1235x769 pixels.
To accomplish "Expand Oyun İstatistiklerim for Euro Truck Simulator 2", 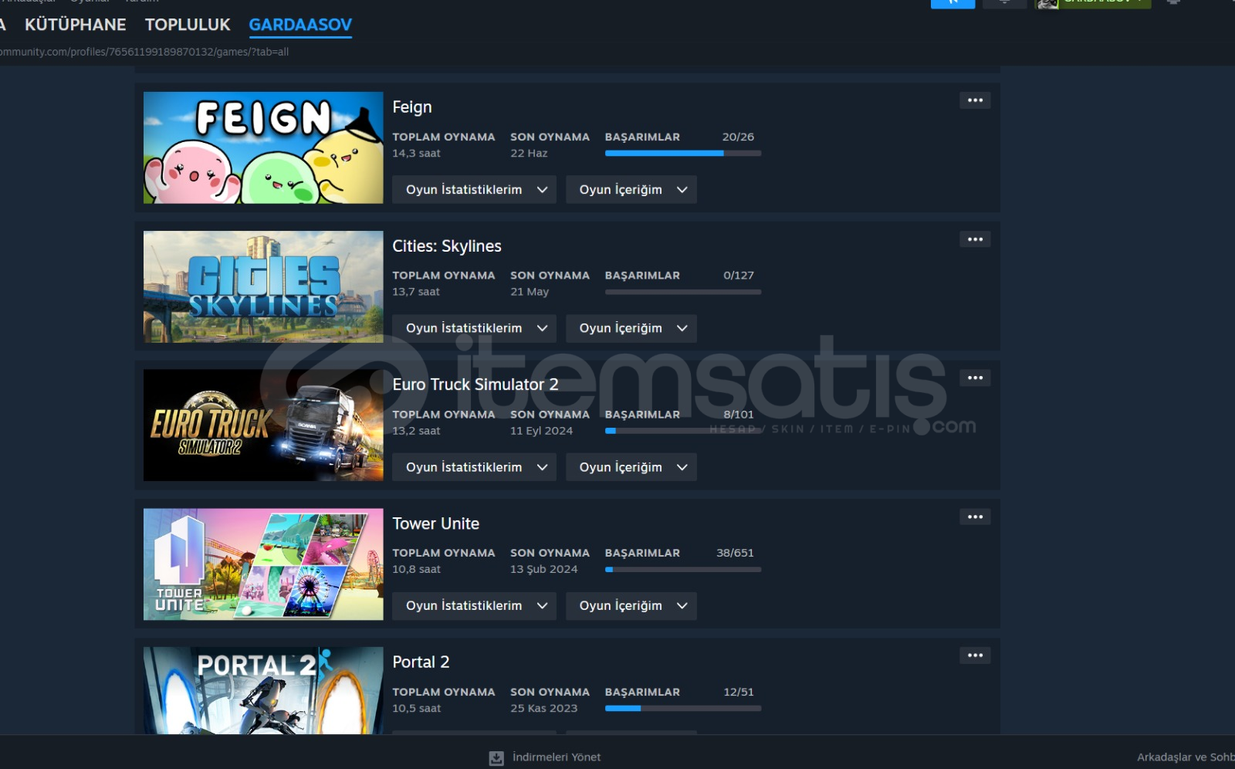I will click(474, 467).
